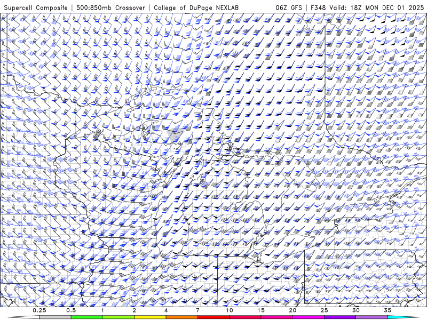Click the red color bar segment after 7
427x320 pixels.
[x=213, y=317]
